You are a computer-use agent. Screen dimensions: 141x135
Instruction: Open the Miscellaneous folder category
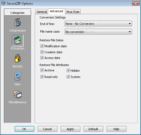(18, 94)
